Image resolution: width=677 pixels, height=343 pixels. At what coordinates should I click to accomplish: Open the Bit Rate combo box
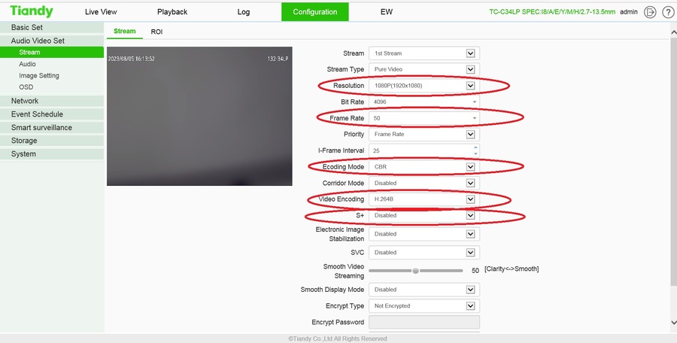click(424, 102)
